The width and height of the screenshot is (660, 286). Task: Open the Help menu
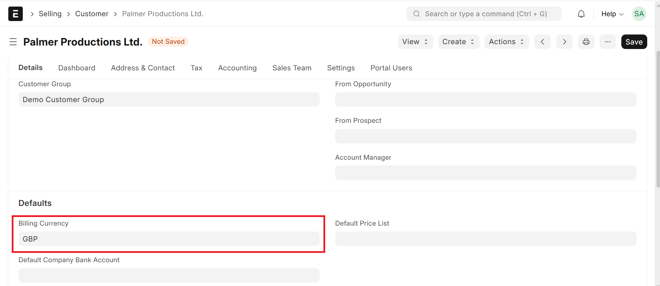tap(612, 14)
